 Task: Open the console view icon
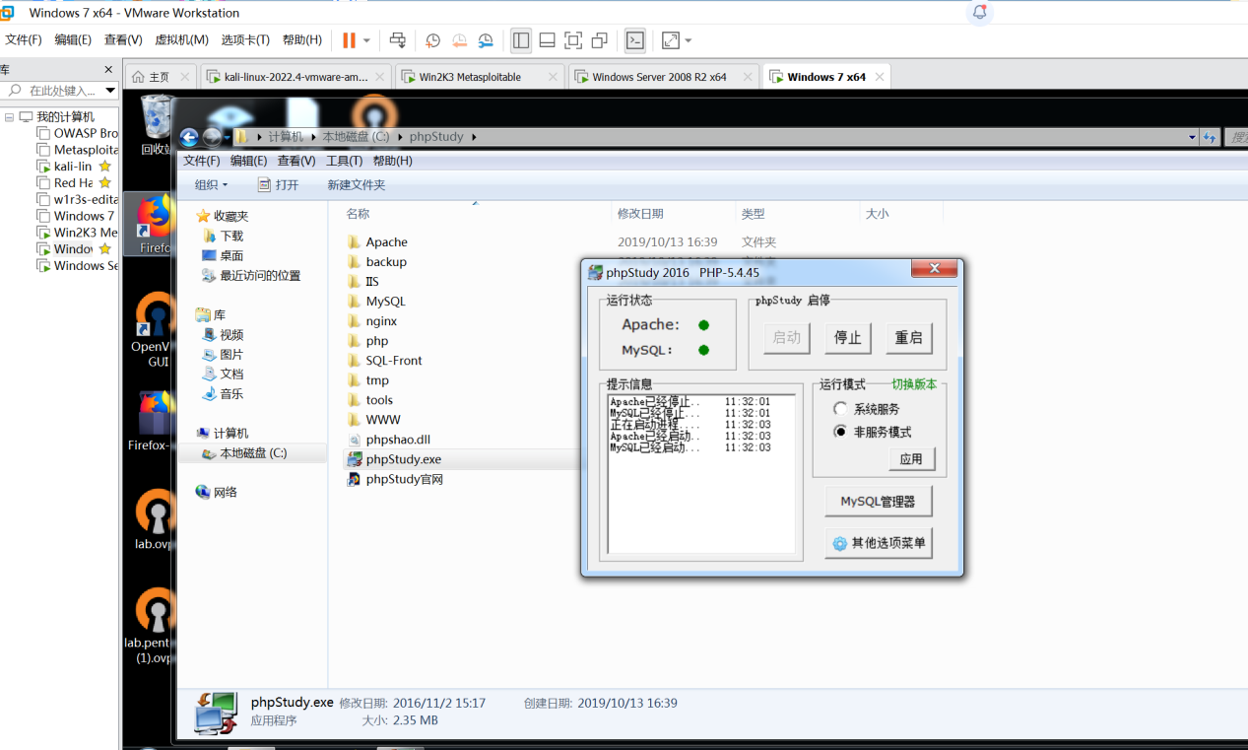tap(635, 40)
